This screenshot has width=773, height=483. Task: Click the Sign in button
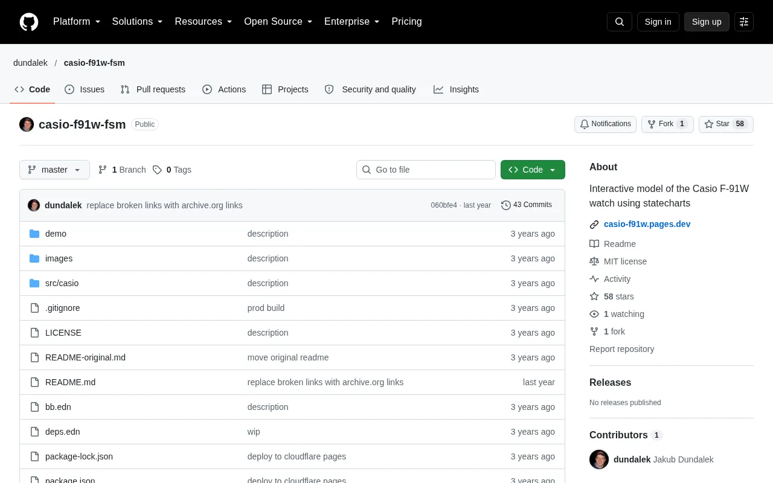click(658, 22)
